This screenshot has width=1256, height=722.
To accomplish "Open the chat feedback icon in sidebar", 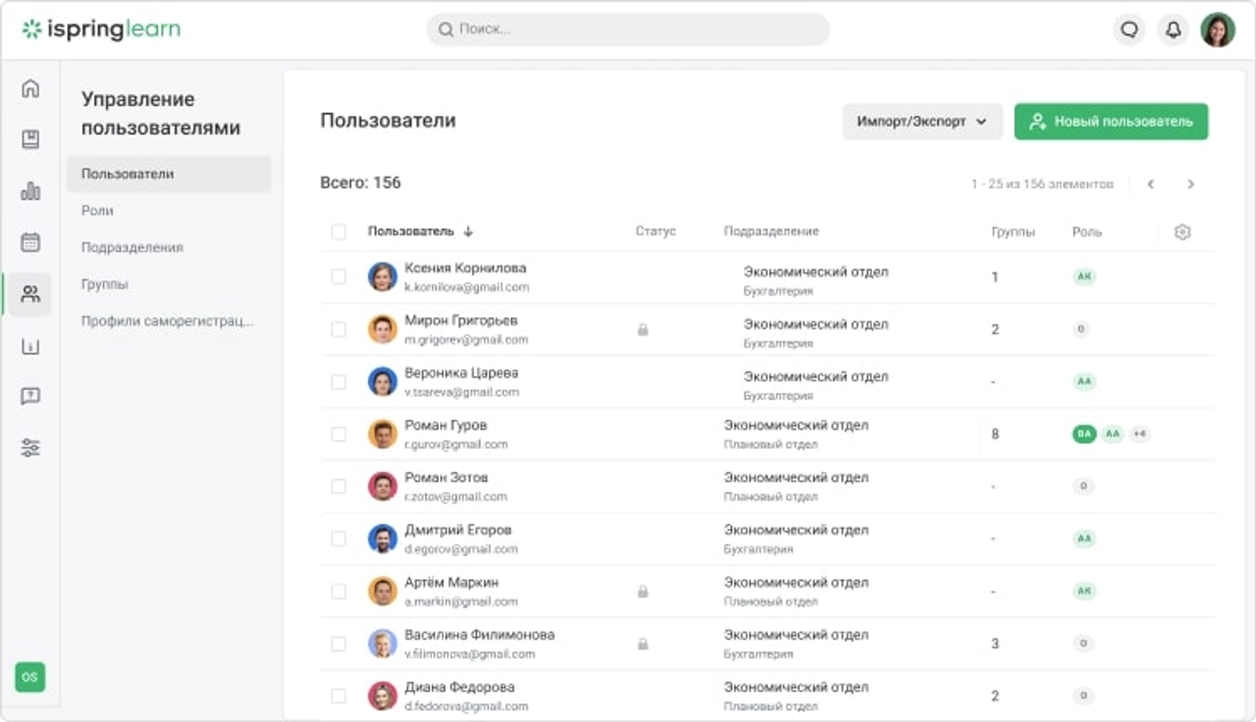I will coord(30,396).
